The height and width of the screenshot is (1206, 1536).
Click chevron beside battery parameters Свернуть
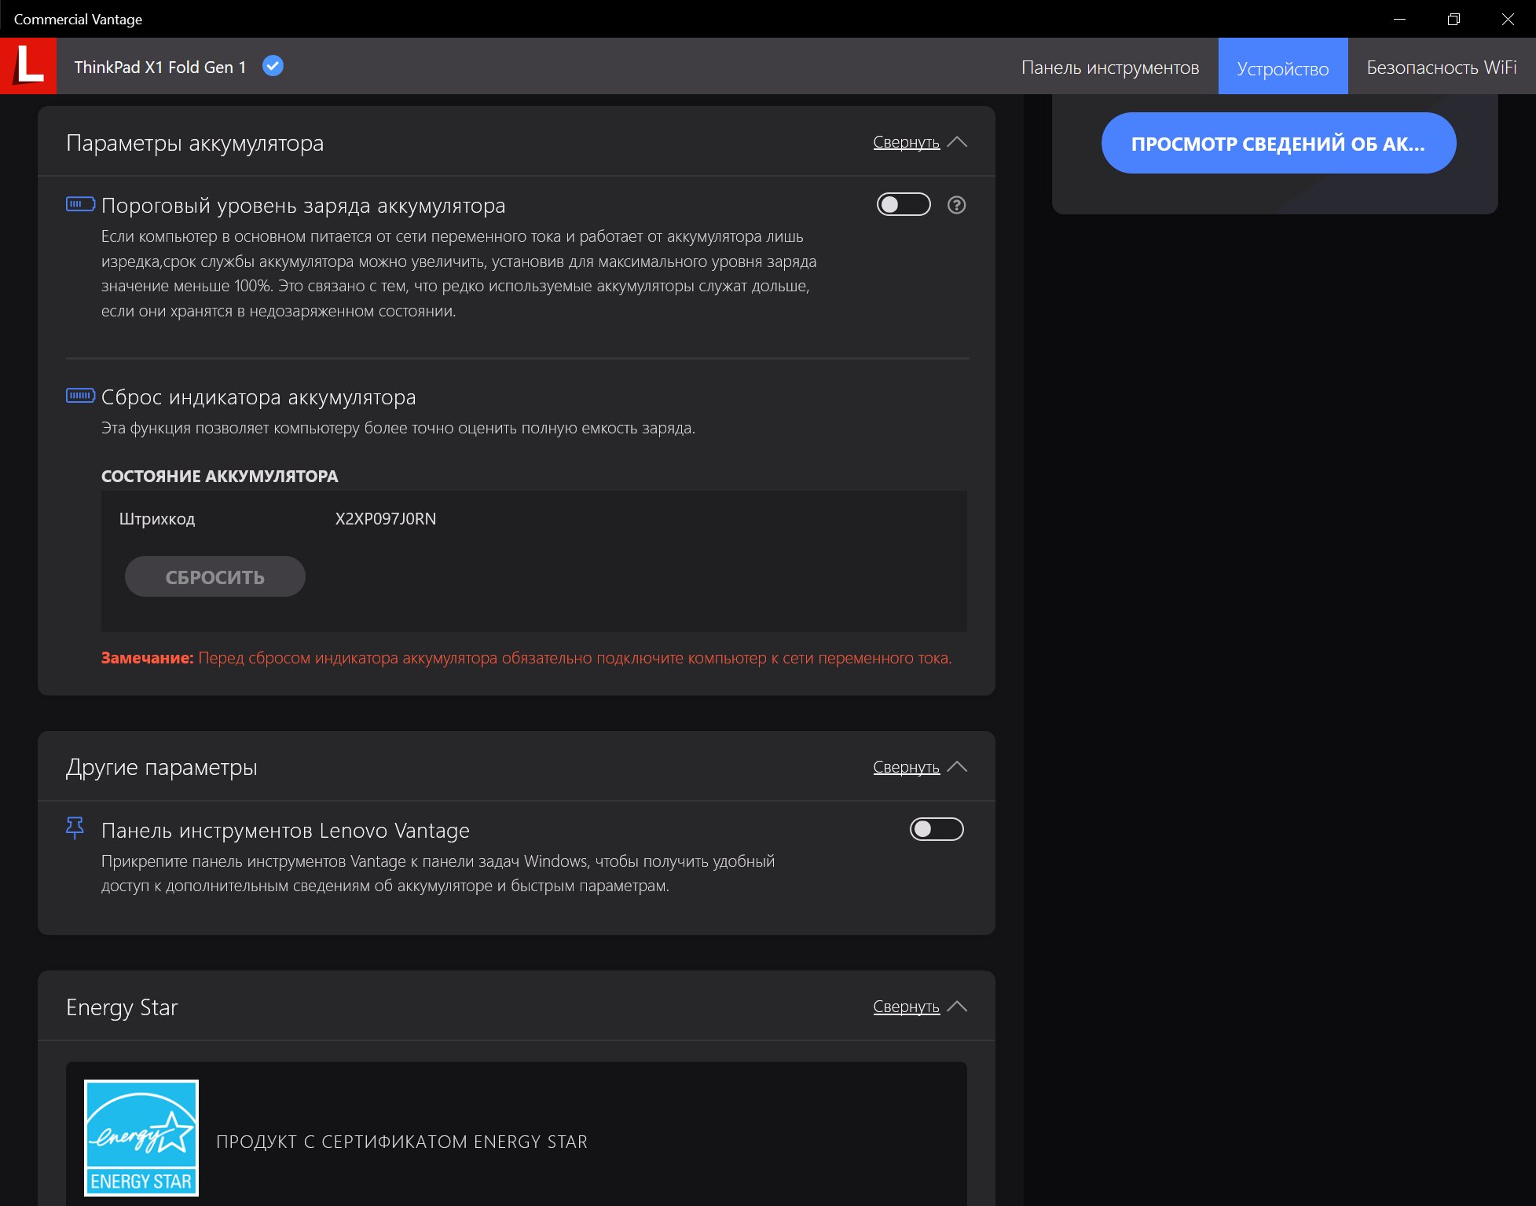click(x=957, y=142)
